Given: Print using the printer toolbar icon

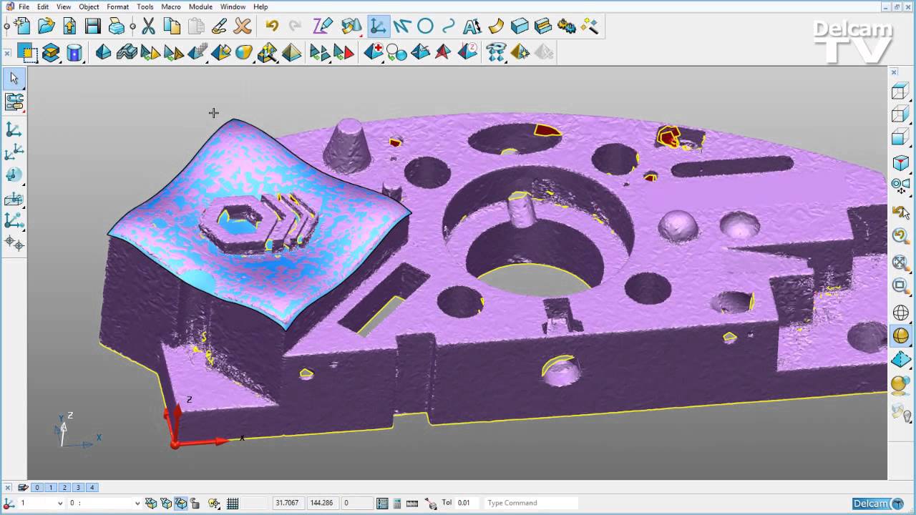Looking at the screenshot, I should point(116,26).
